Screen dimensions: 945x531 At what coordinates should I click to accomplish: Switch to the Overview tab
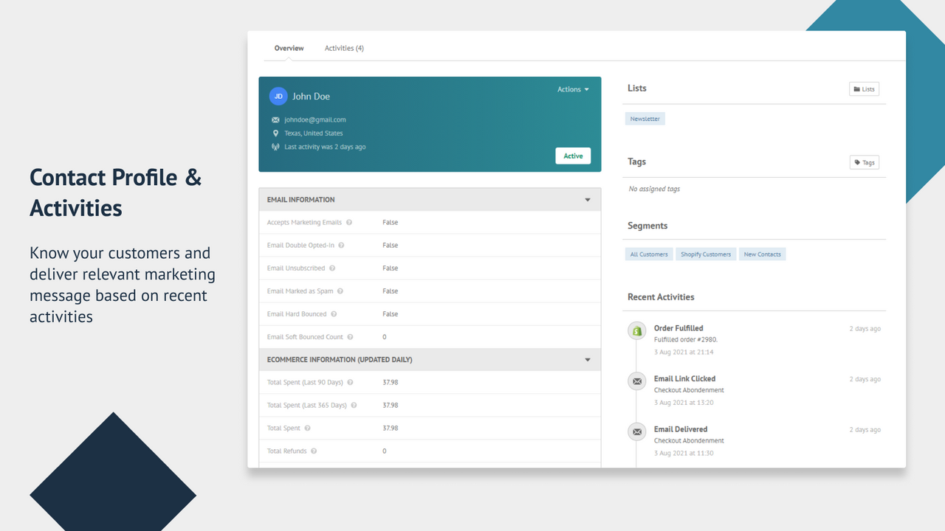tap(289, 47)
